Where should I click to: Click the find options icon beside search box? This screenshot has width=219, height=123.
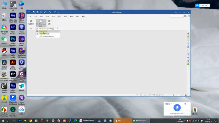click(185, 16)
